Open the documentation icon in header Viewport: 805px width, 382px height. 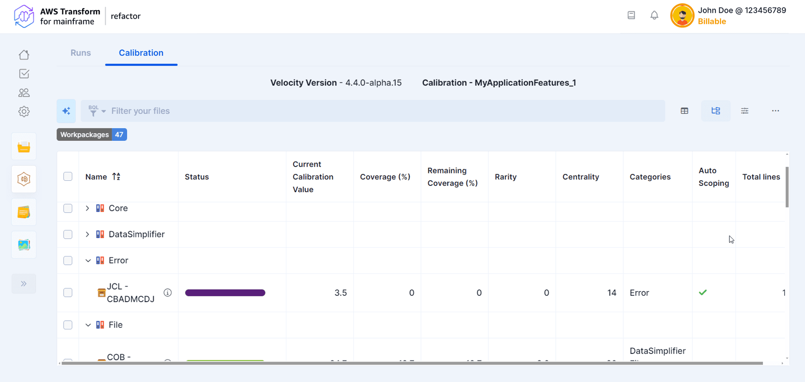click(631, 15)
